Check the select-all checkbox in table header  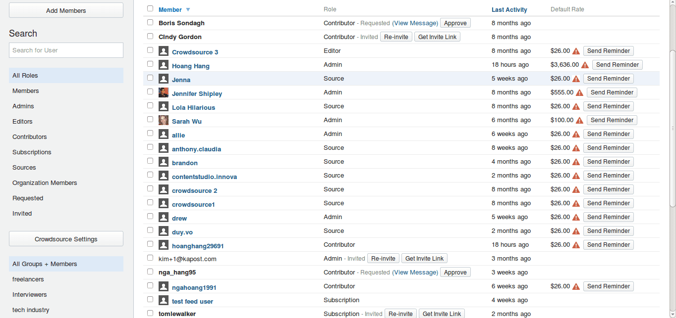pos(150,8)
